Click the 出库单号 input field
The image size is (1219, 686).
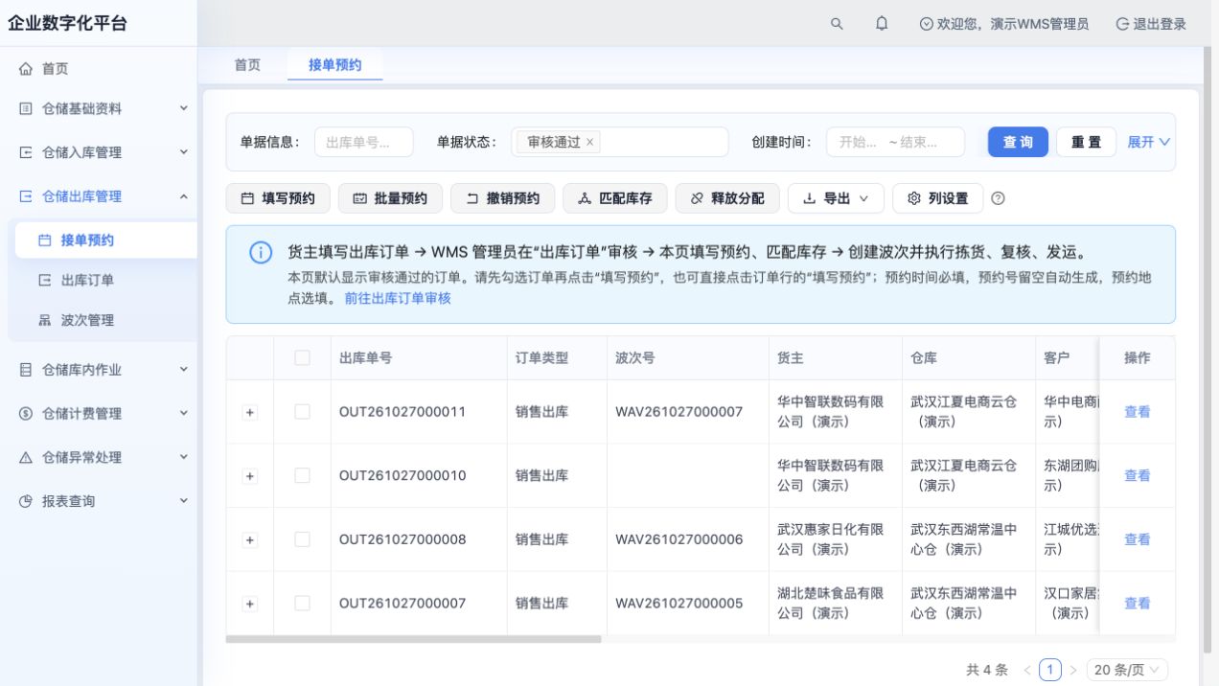363,142
